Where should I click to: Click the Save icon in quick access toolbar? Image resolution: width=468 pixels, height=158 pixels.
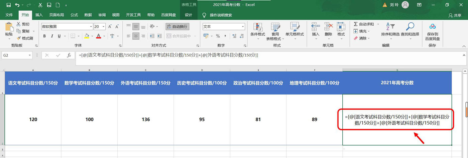click(x=8, y=5)
